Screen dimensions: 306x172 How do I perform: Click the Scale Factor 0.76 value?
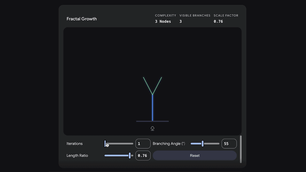[218, 21]
